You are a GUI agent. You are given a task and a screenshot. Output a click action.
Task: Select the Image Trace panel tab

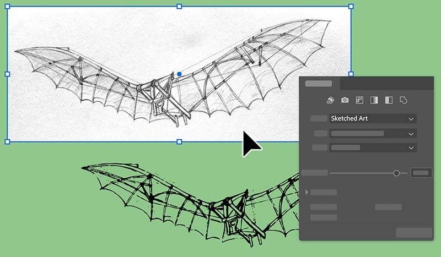tap(320, 84)
